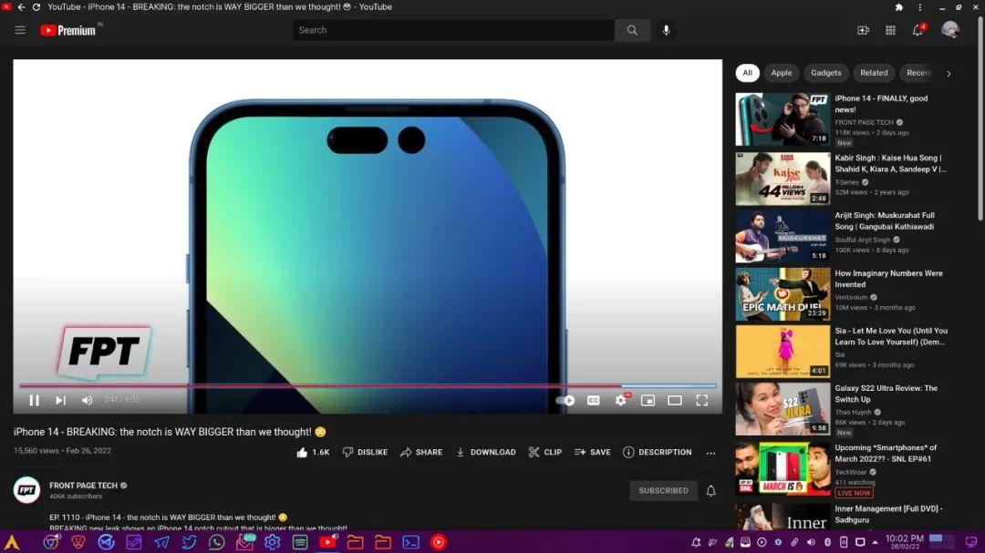Mute the video with the volume icon
This screenshot has height=553, width=985.
87,400
